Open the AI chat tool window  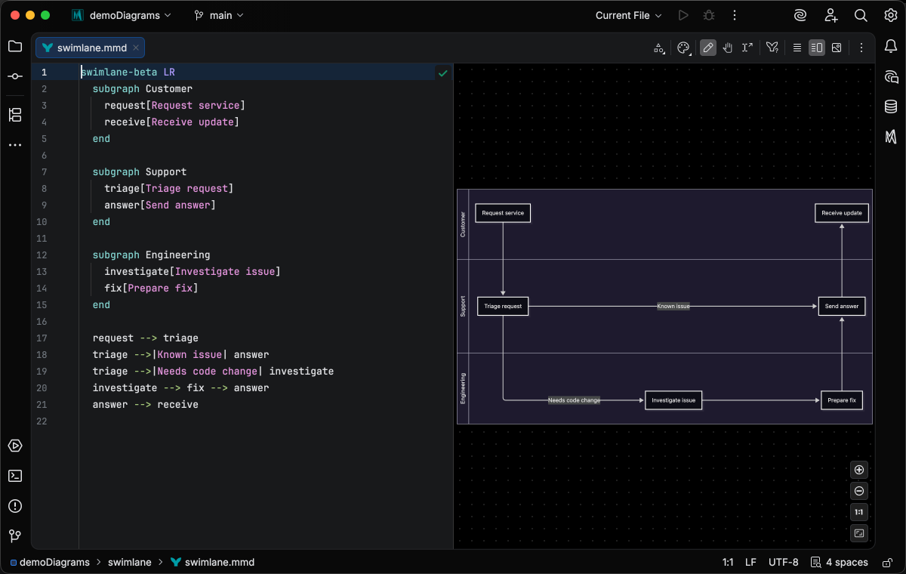click(x=891, y=76)
